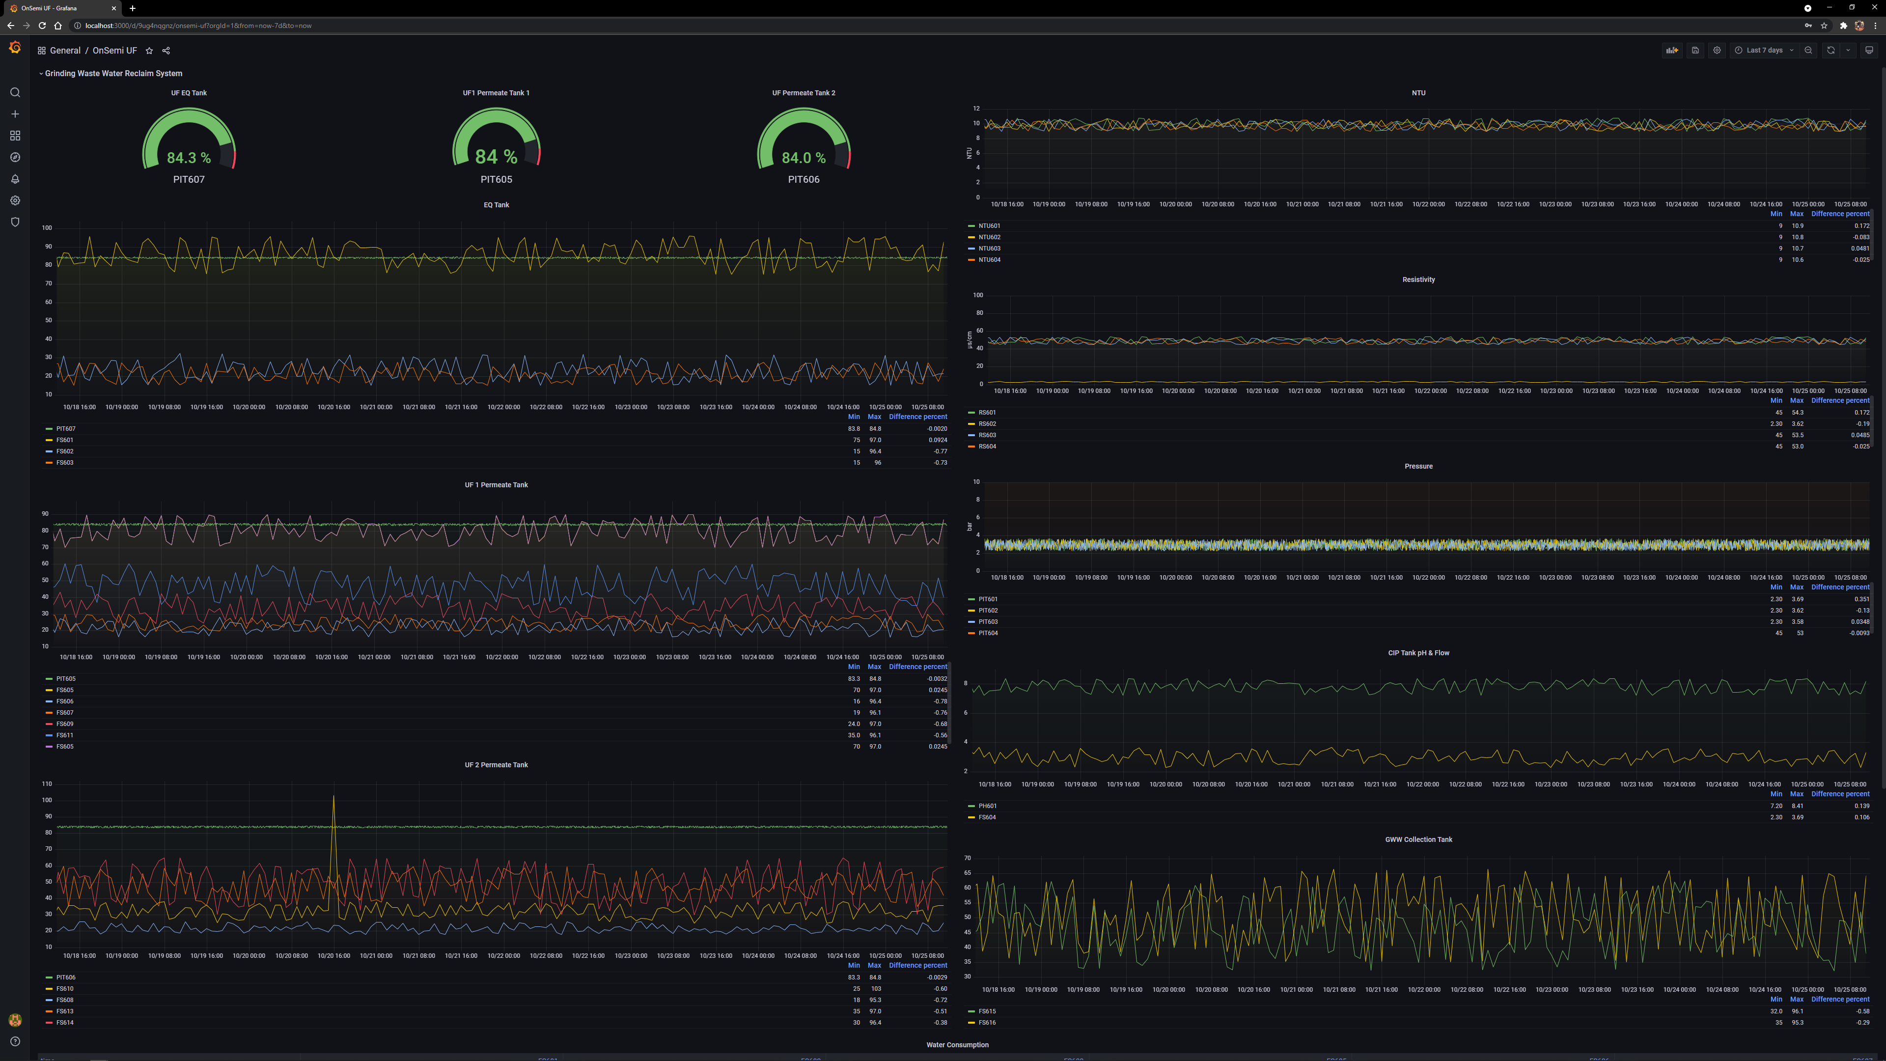Sort Pressure legend by Max column
1886x1061 pixels.
1797,587
